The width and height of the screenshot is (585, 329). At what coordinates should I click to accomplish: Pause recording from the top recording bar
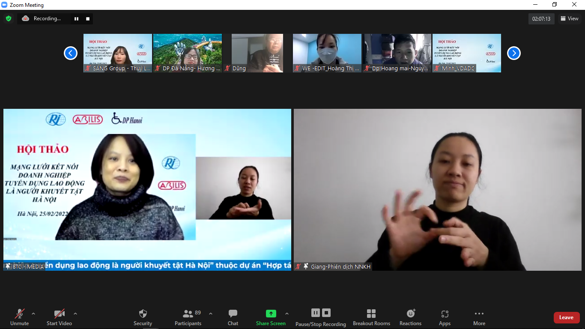pyautogui.click(x=76, y=19)
